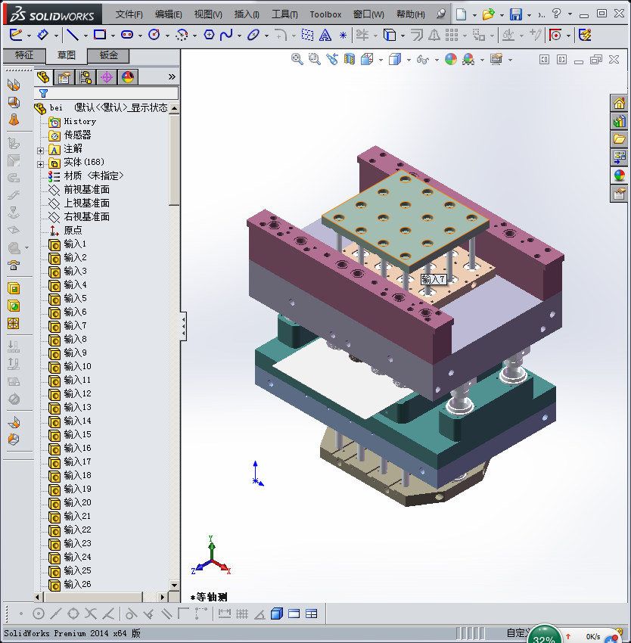Open the DisplayManager tab icon

coord(128,77)
